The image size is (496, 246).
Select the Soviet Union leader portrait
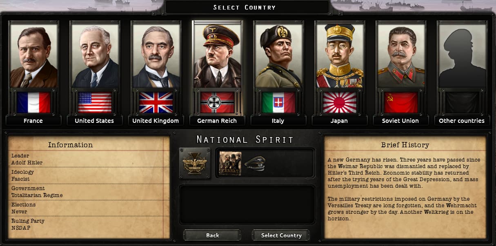401,55
